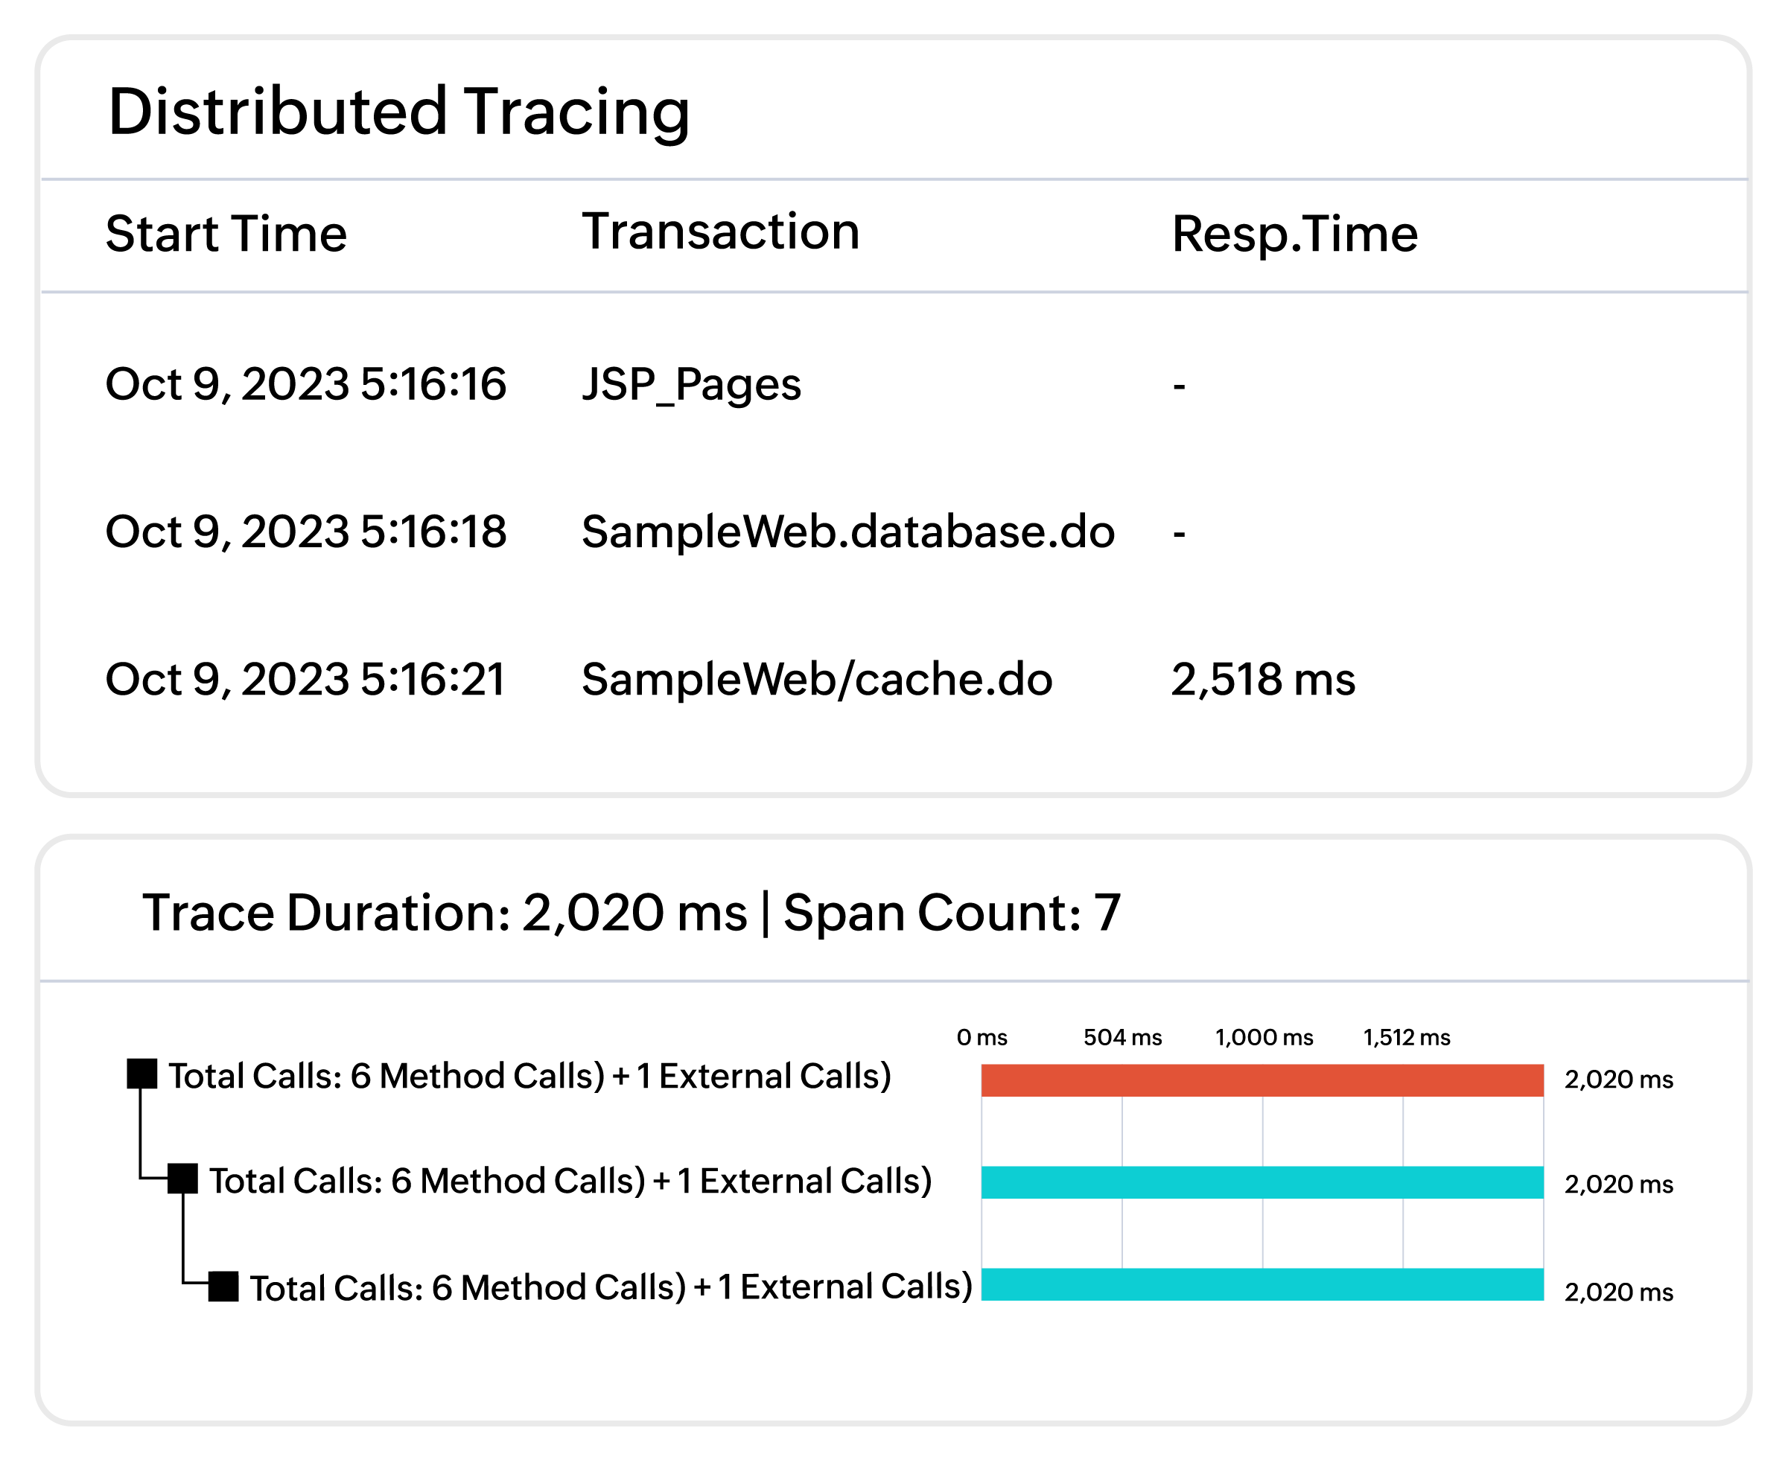Viewport: 1788px width, 1460px height.
Task: Sort by the Start Time column header
Action: pyautogui.click(x=226, y=234)
